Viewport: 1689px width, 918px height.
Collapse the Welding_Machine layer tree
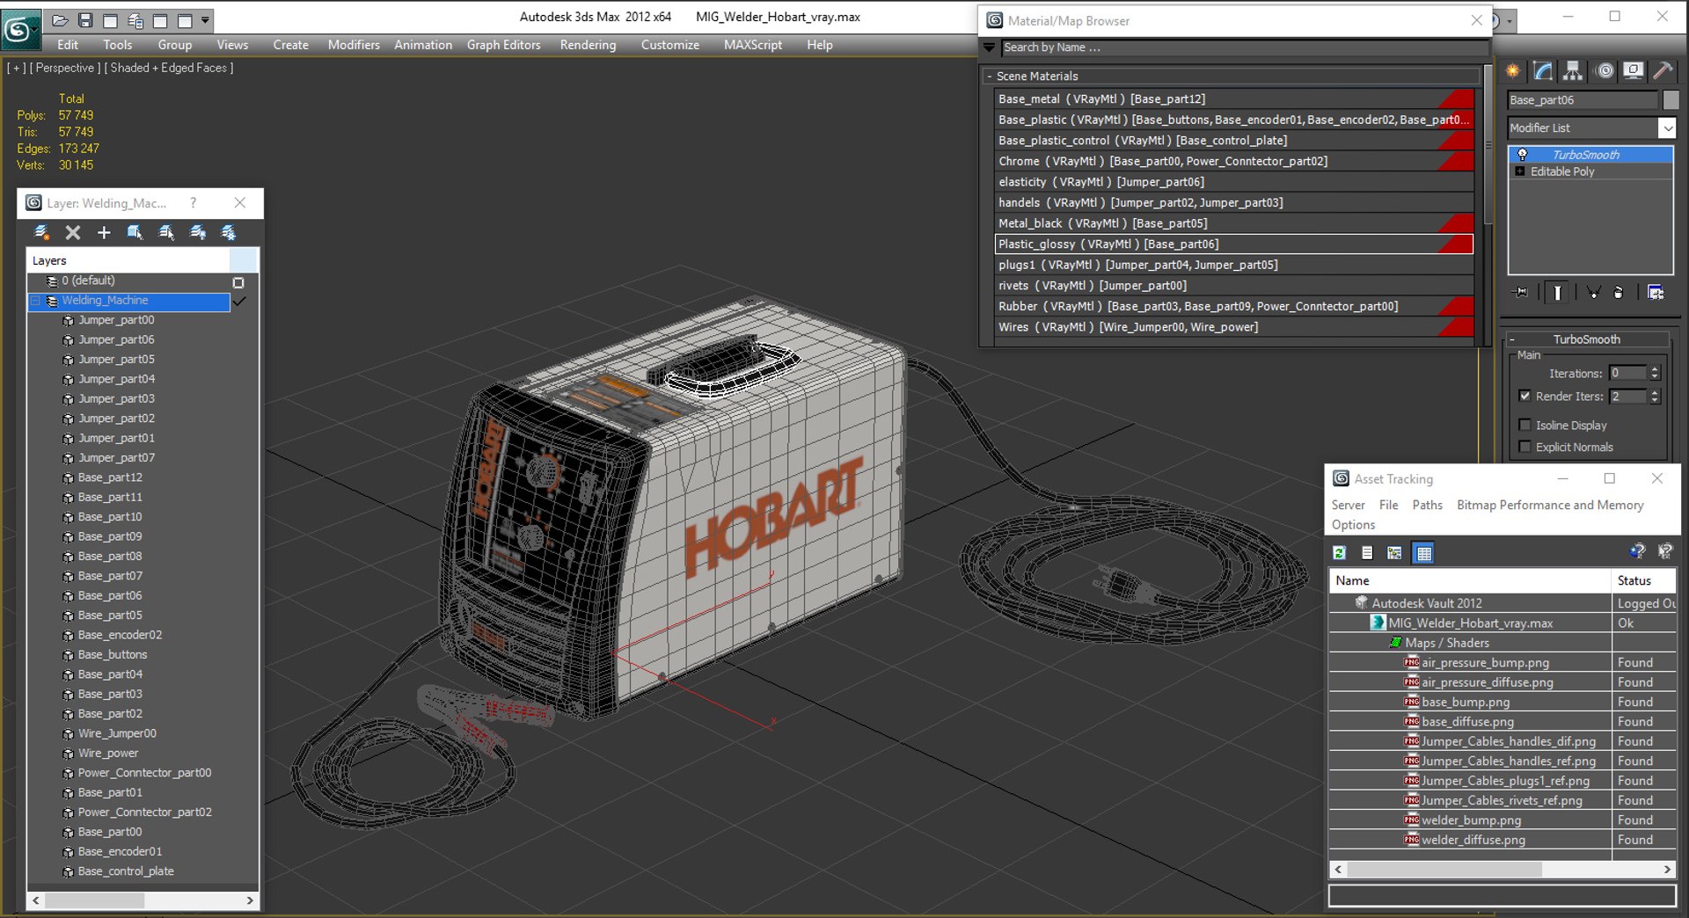click(35, 302)
